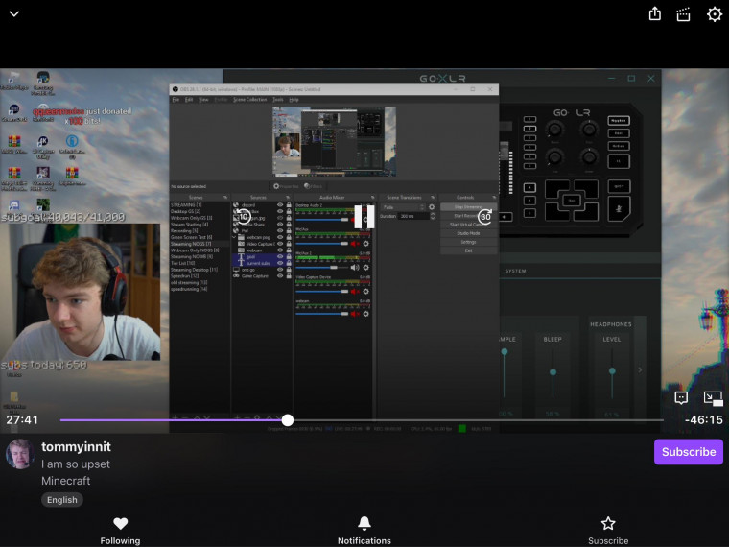Screen dimensions: 729x547
Task: Open the tommyinnit channel avatar
Action: (x=20, y=455)
